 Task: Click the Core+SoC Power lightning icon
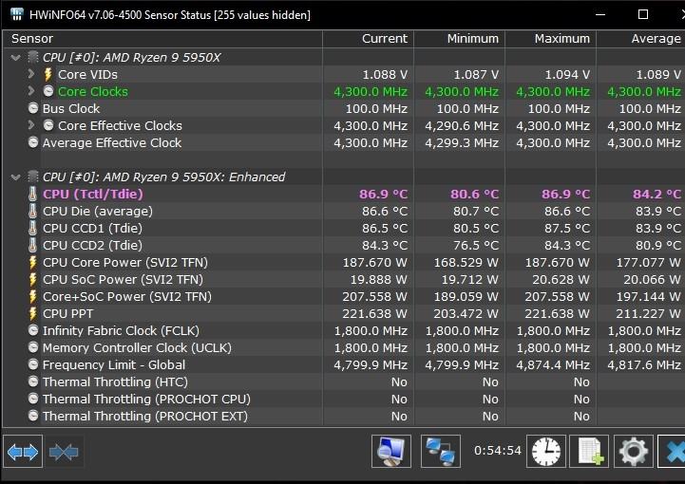pyautogui.click(x=32, y=296)
